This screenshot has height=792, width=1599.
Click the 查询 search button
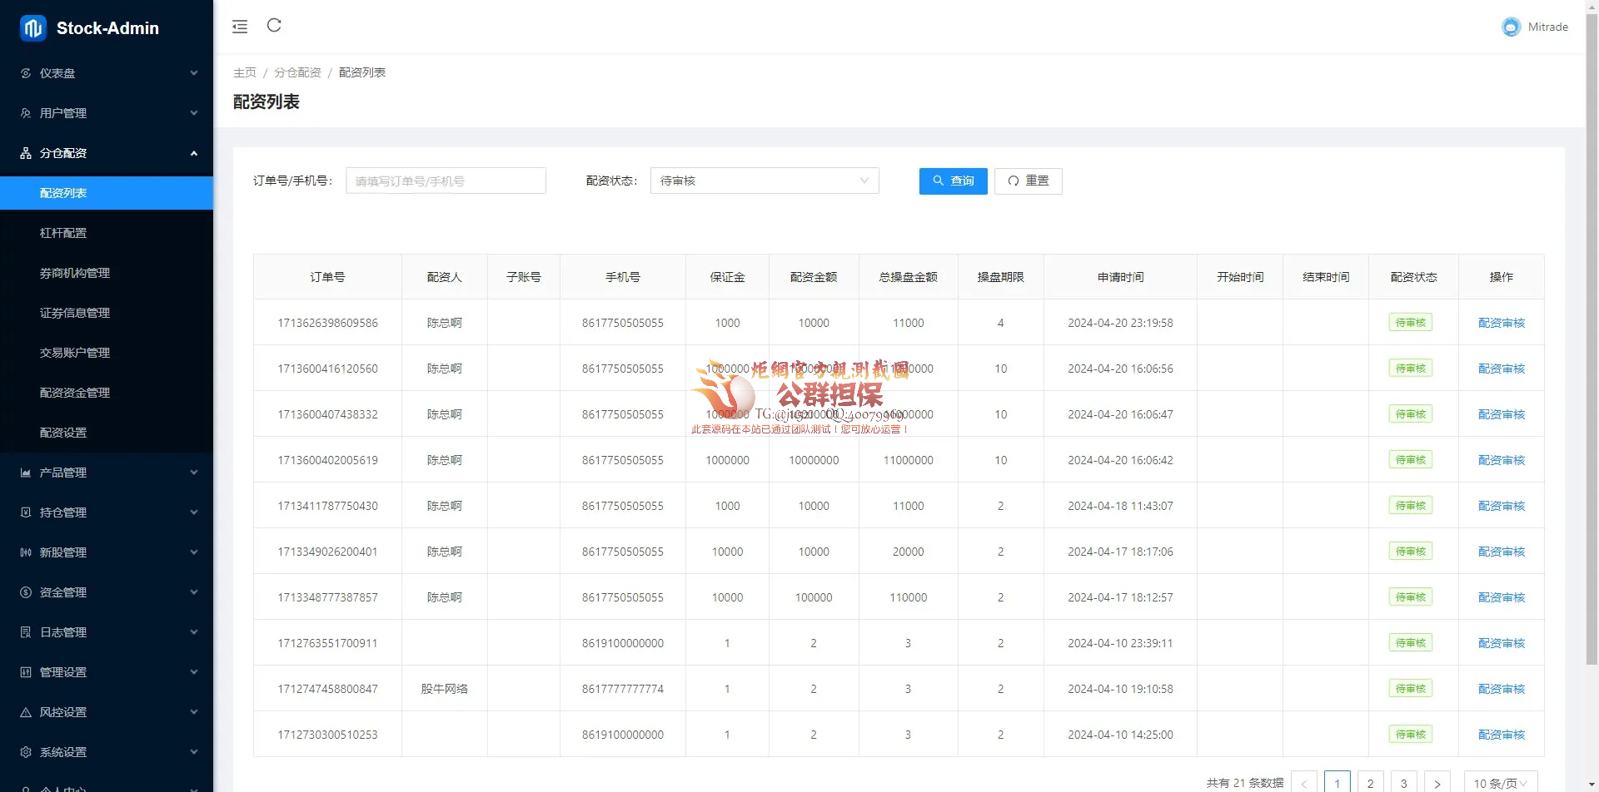point(953,181)
